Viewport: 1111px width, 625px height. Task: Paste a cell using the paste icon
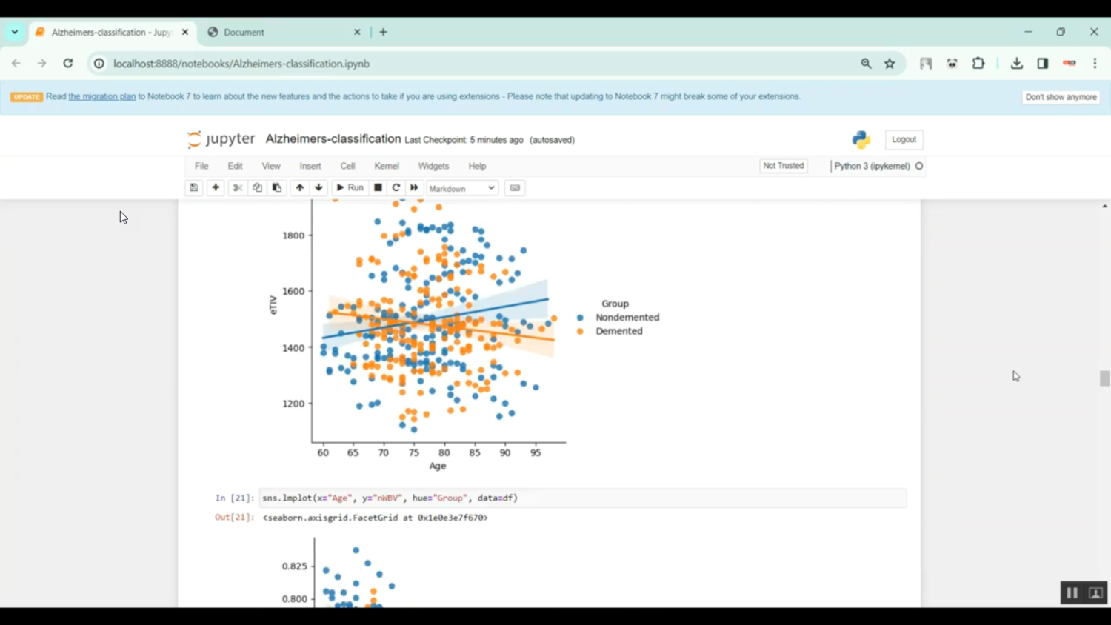point(276,187)
